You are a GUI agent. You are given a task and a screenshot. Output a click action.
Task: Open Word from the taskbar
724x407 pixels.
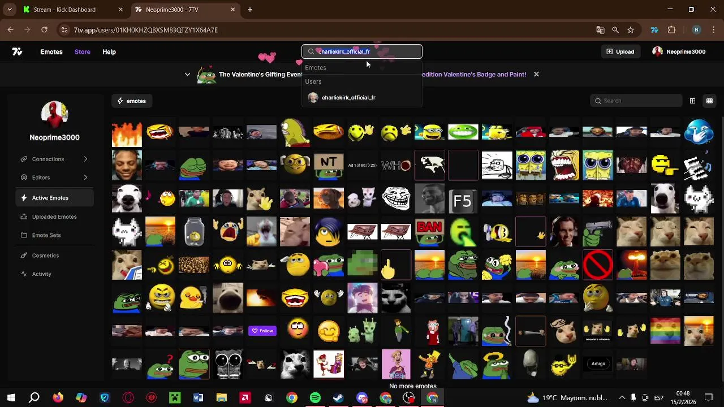click(198, 398)
